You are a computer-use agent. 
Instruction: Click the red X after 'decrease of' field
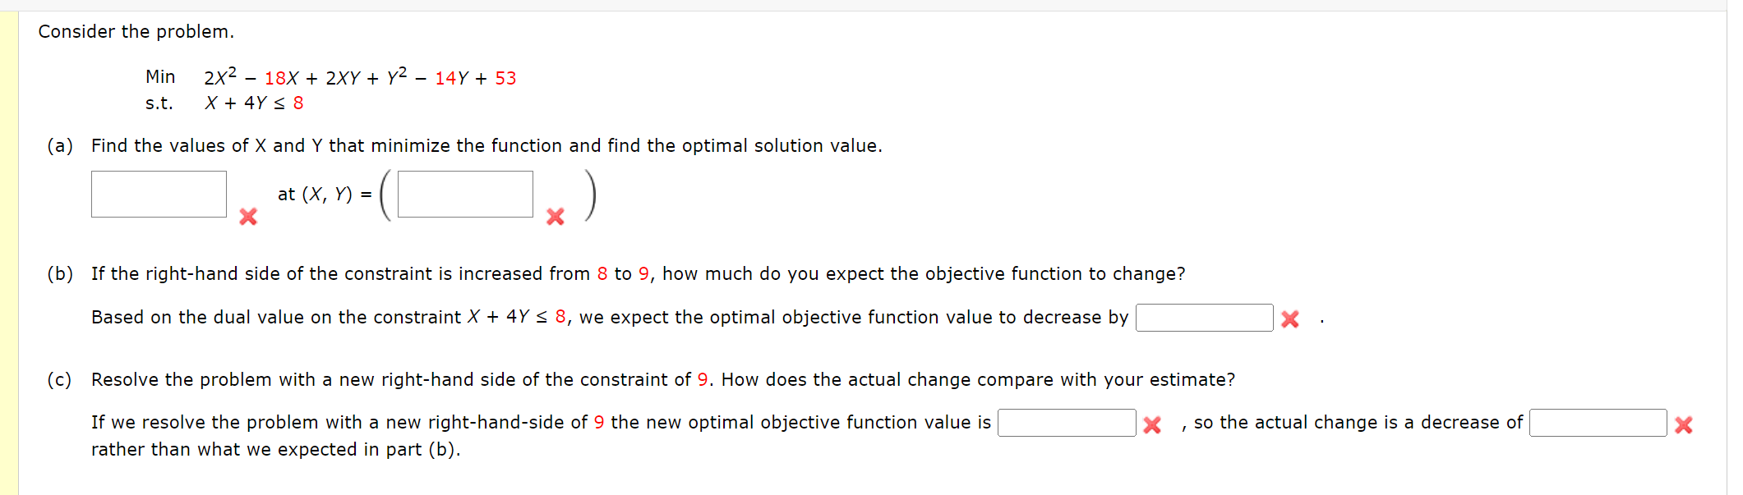[1684, 424]
